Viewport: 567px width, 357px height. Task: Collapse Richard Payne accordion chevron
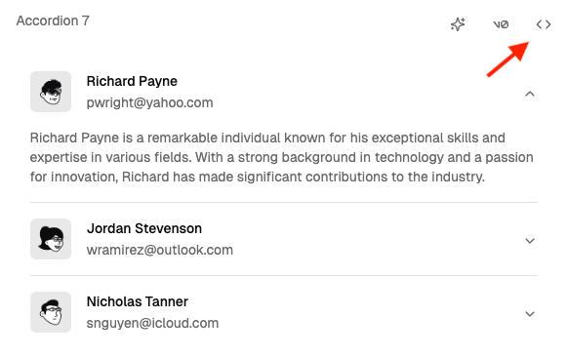530,94
